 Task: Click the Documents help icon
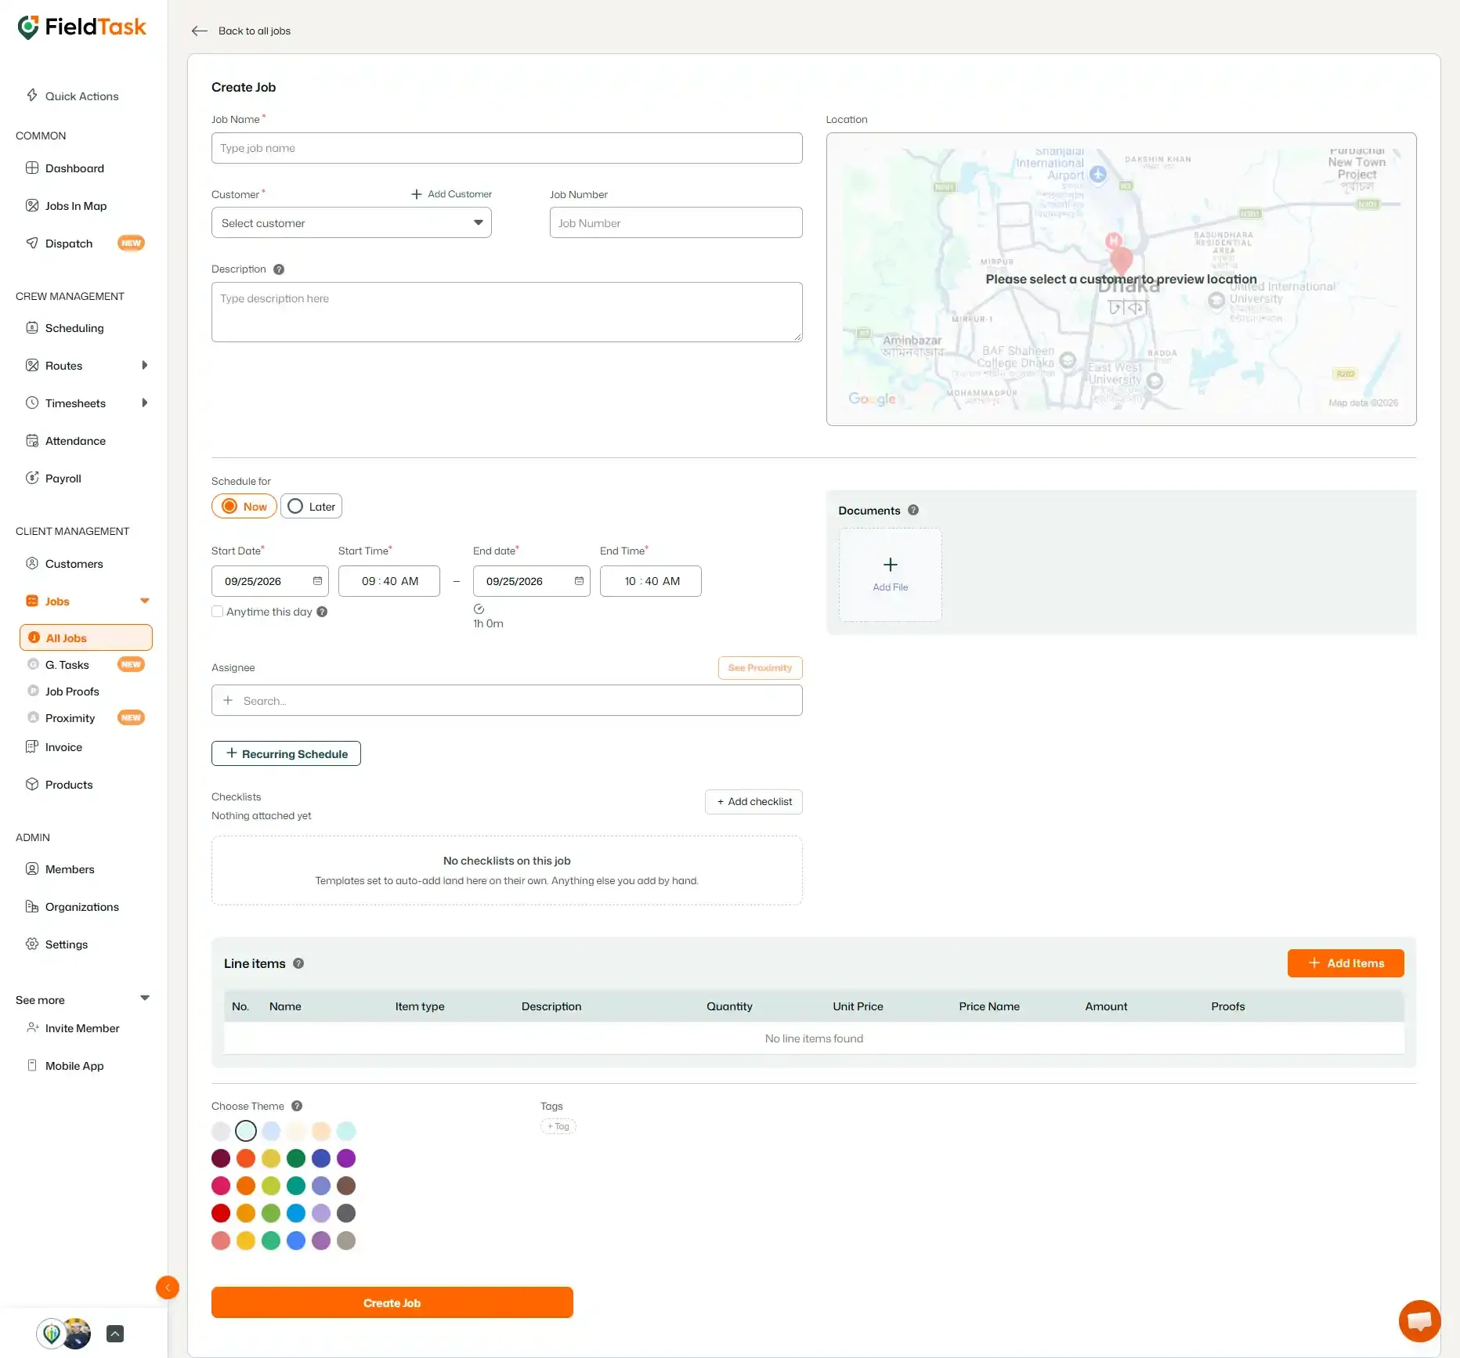tap(913, 510)
